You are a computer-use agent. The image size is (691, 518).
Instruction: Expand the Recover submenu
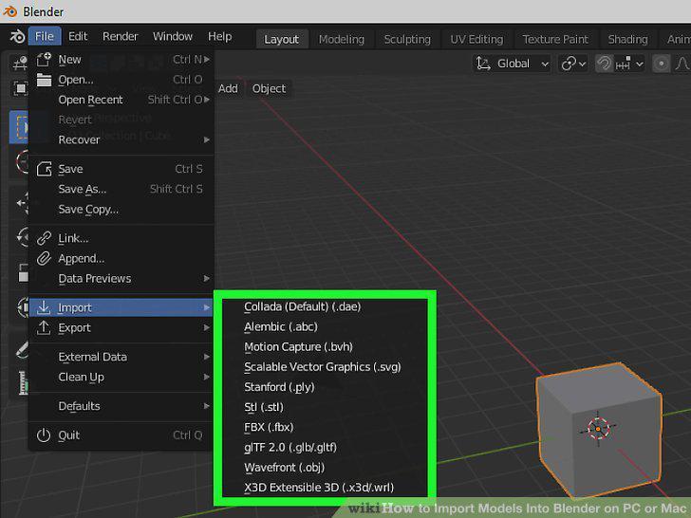pyautogui.click(x=121, y=140)
